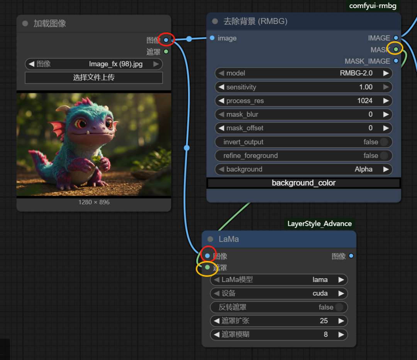
Task: Switch to next background option with right arrow
Action: tap(386, 169)
